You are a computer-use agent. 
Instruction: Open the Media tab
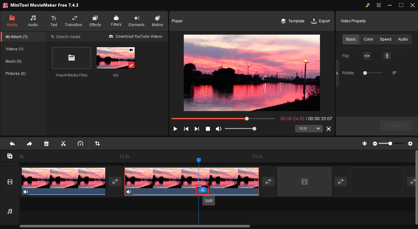pos(12,21)
